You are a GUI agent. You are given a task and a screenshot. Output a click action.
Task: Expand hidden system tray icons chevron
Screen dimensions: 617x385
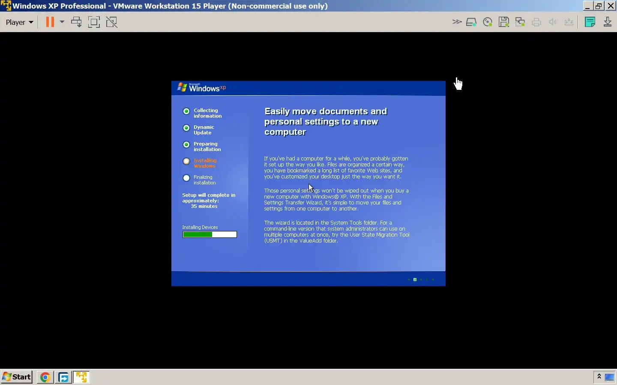pos(599,376)
